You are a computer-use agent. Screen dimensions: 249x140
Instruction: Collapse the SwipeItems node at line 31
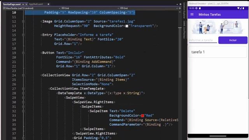point(23,107)
